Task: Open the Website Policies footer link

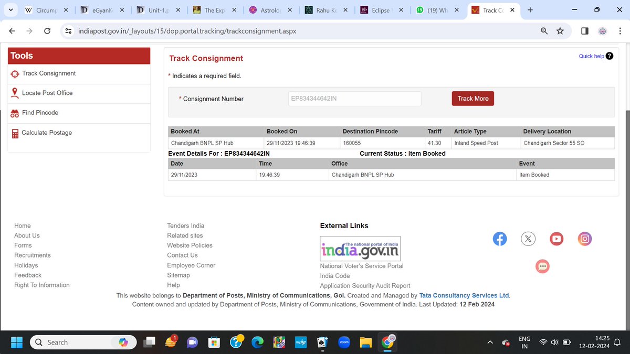Action: (190, 245)
